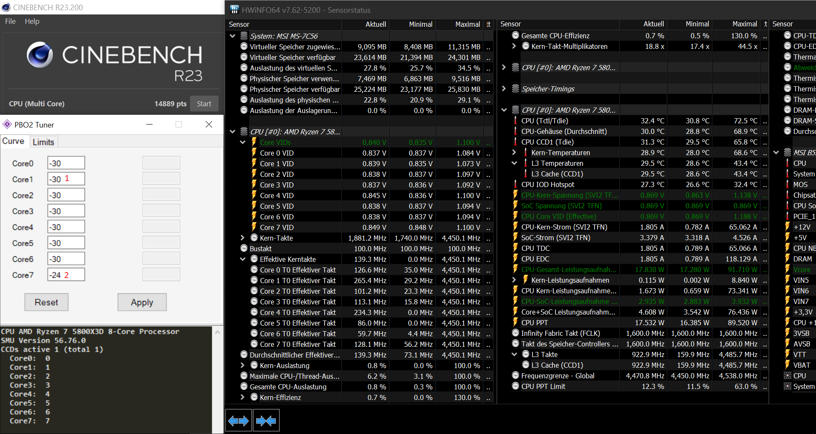This screenshot has width=816, height=434.
Task: Apply the PBO2 Tuner curve values
Action: [x=142, y=302]
